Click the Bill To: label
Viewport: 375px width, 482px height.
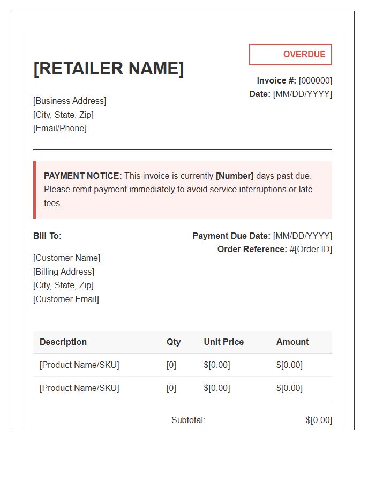click(47, 236)
